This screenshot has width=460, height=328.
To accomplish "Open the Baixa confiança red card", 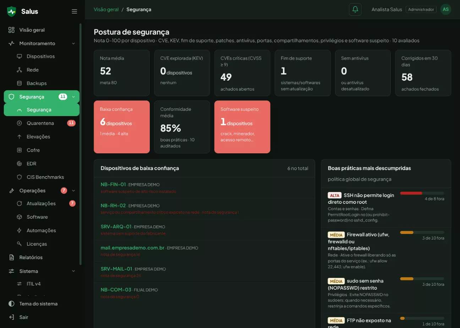I will click(x=122, y=127).
